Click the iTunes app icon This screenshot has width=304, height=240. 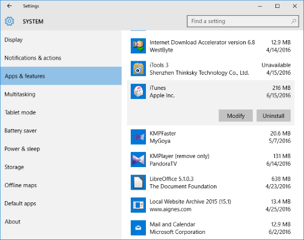click(x=138, y=91)
